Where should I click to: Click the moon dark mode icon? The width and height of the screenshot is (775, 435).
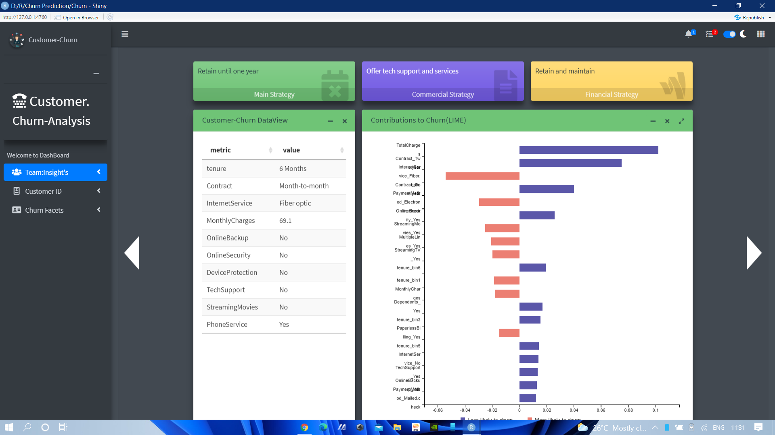[743, 34]
